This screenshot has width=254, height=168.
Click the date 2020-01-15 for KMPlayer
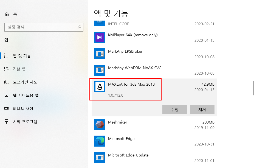point(204,40)
